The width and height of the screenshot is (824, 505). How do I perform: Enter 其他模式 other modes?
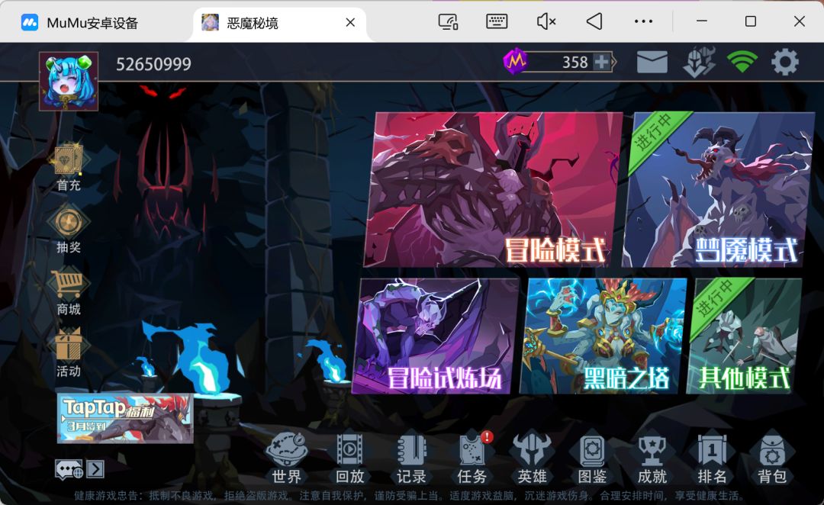click(x=744, y=336)
